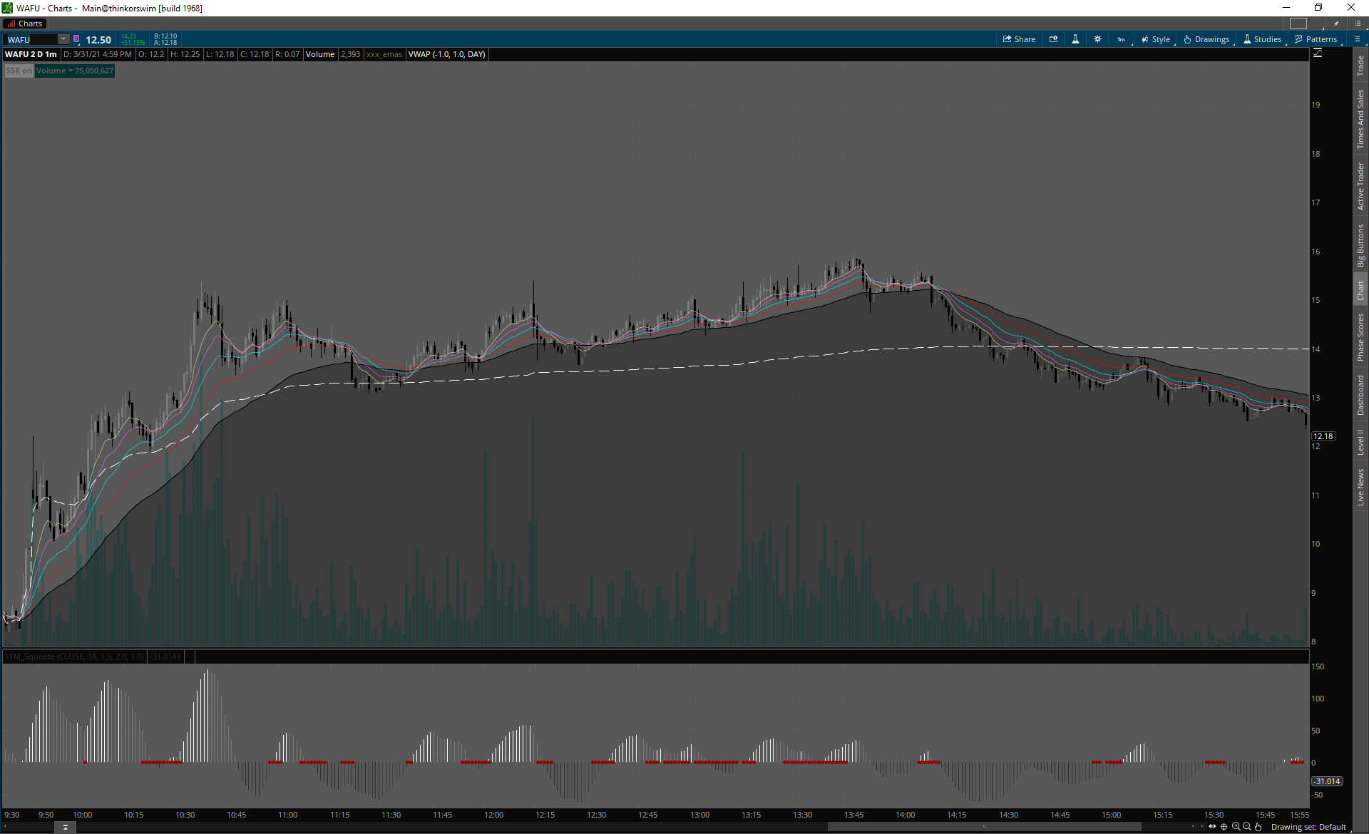Click the quick time frames icon next to Share

pyautogui.click(x=1053, y=39)
